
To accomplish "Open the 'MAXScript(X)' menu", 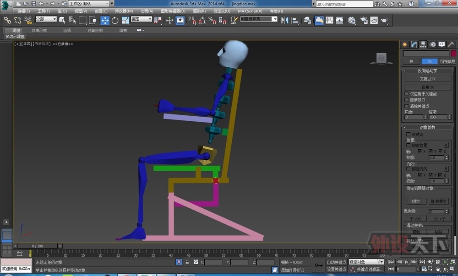I will [x=250, y=11].
